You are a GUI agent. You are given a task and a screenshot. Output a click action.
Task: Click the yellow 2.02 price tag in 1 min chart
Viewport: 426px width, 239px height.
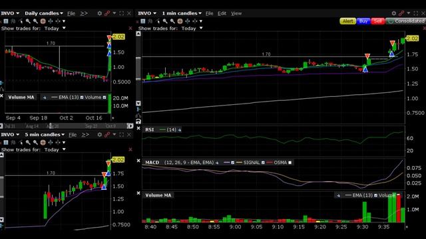(x=412, y=39)
